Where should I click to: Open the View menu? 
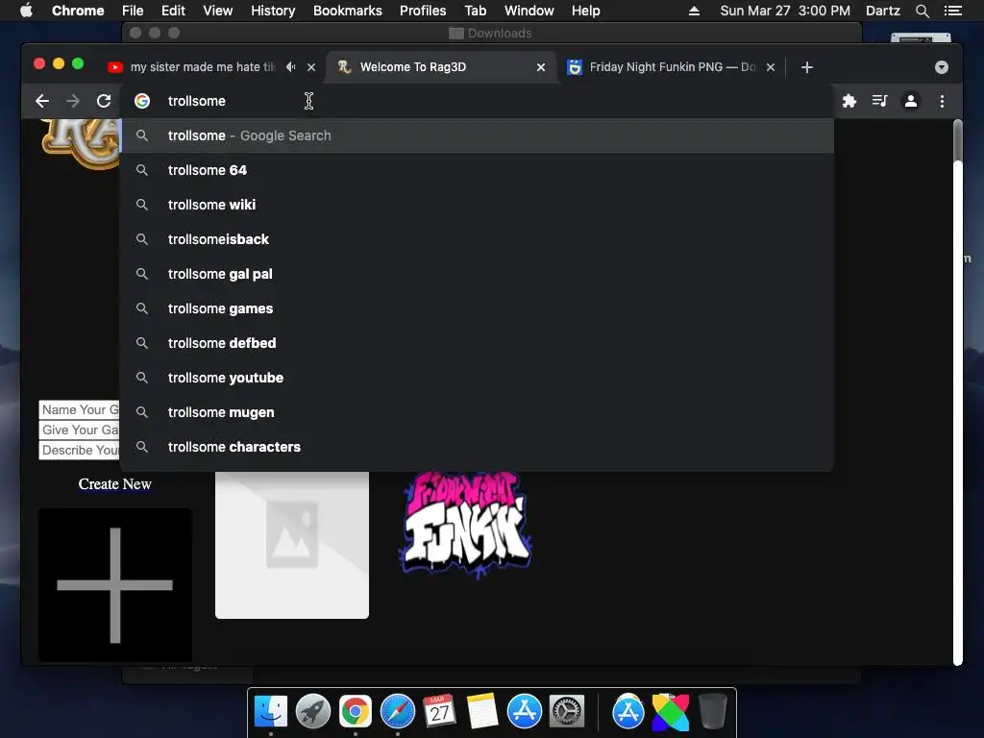pyautogui.click(x=218, y=11)
